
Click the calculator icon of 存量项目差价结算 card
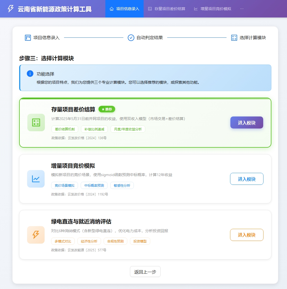(36, 122)
